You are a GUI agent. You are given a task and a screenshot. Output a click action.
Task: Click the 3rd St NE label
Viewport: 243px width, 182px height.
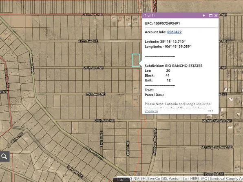point(101,139)
